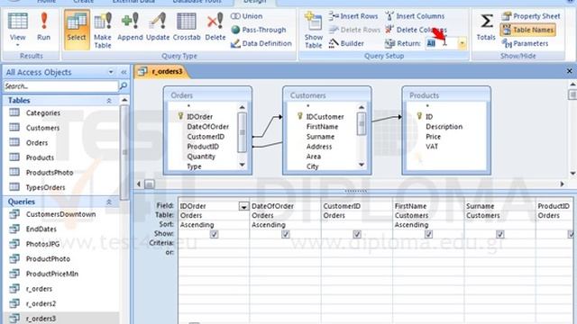Collapse the navigation pane
This screenshot has height=324, width=577.
[x=124, y=72]
